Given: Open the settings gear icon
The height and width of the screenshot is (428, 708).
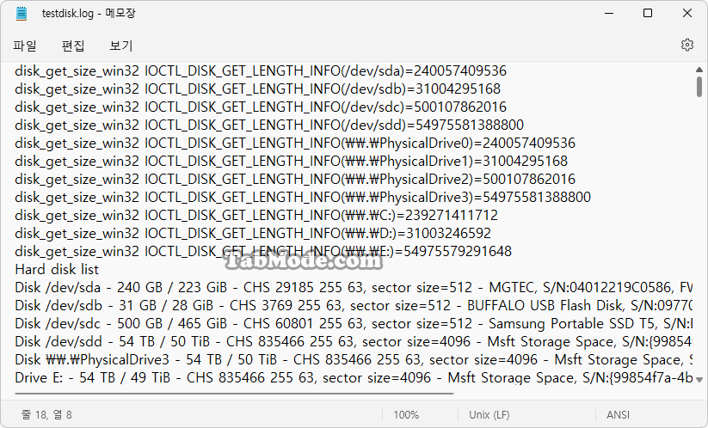Looking at the screenshot, I should click(686, 45).
